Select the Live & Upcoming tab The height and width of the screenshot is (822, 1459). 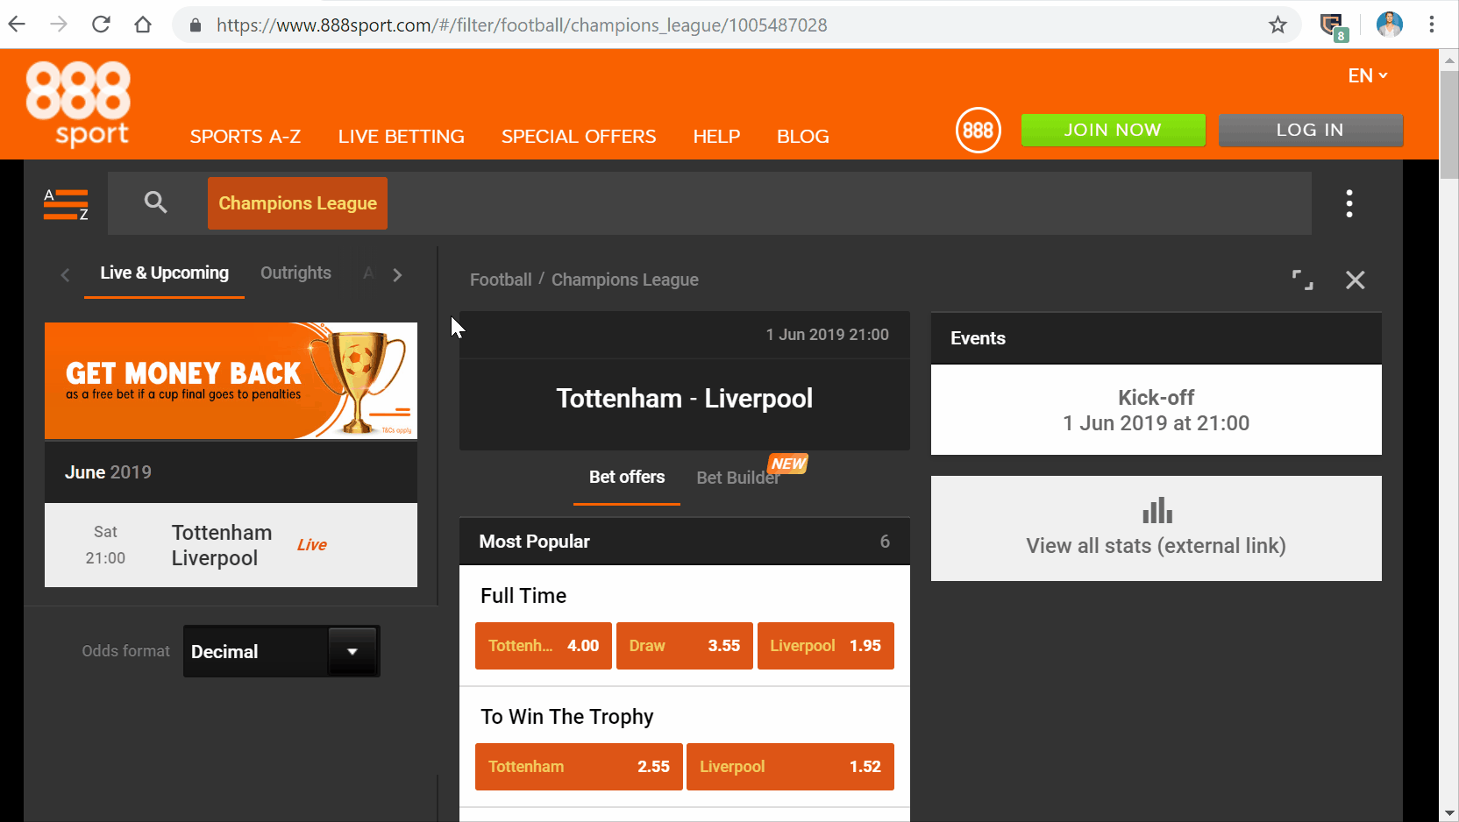[x=164, y=273]
